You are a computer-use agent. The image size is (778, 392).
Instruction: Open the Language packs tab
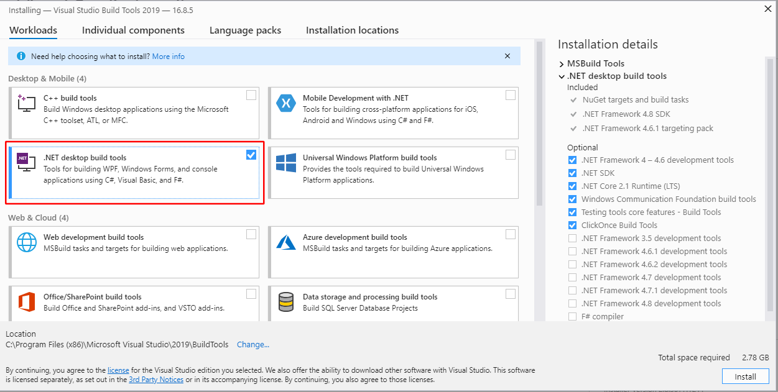tap(245, 30)
